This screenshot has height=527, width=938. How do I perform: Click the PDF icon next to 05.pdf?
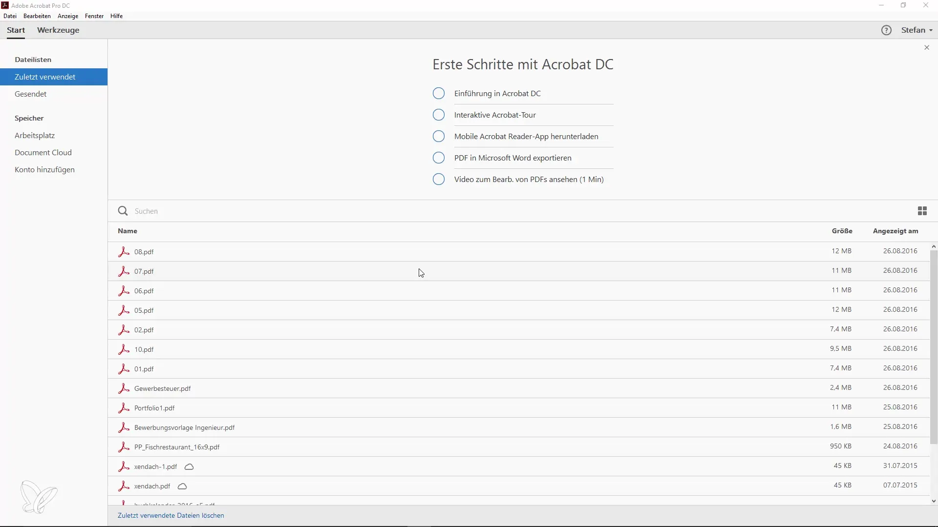coord(124,310)
